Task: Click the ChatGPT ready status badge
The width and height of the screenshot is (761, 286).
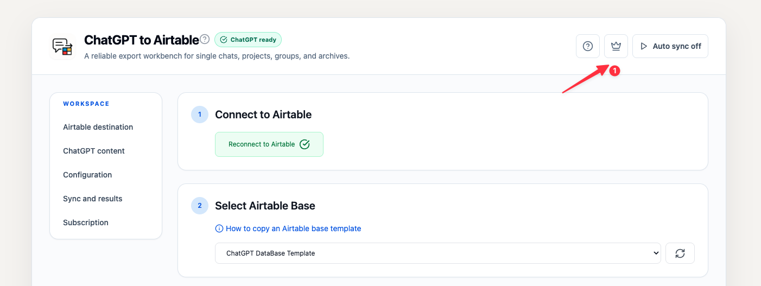Action: coord(248,40)
